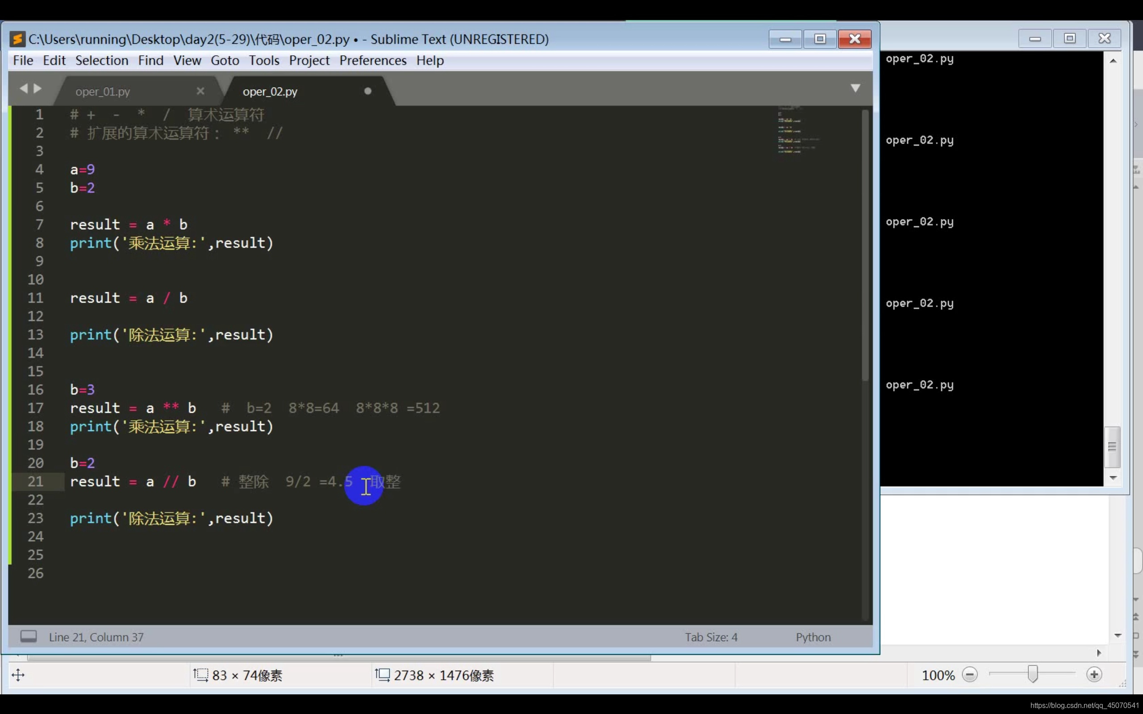The width and height of the screenshot is (1143, 714).
Task: Open the Tab Size: 4 selector
Action: pos(711,637)
